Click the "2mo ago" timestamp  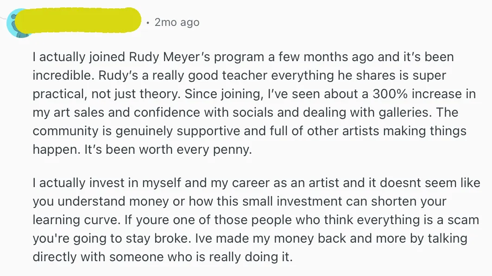177,22
